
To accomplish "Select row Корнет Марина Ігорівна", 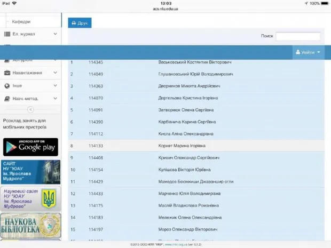I will [x=182, y=146].
